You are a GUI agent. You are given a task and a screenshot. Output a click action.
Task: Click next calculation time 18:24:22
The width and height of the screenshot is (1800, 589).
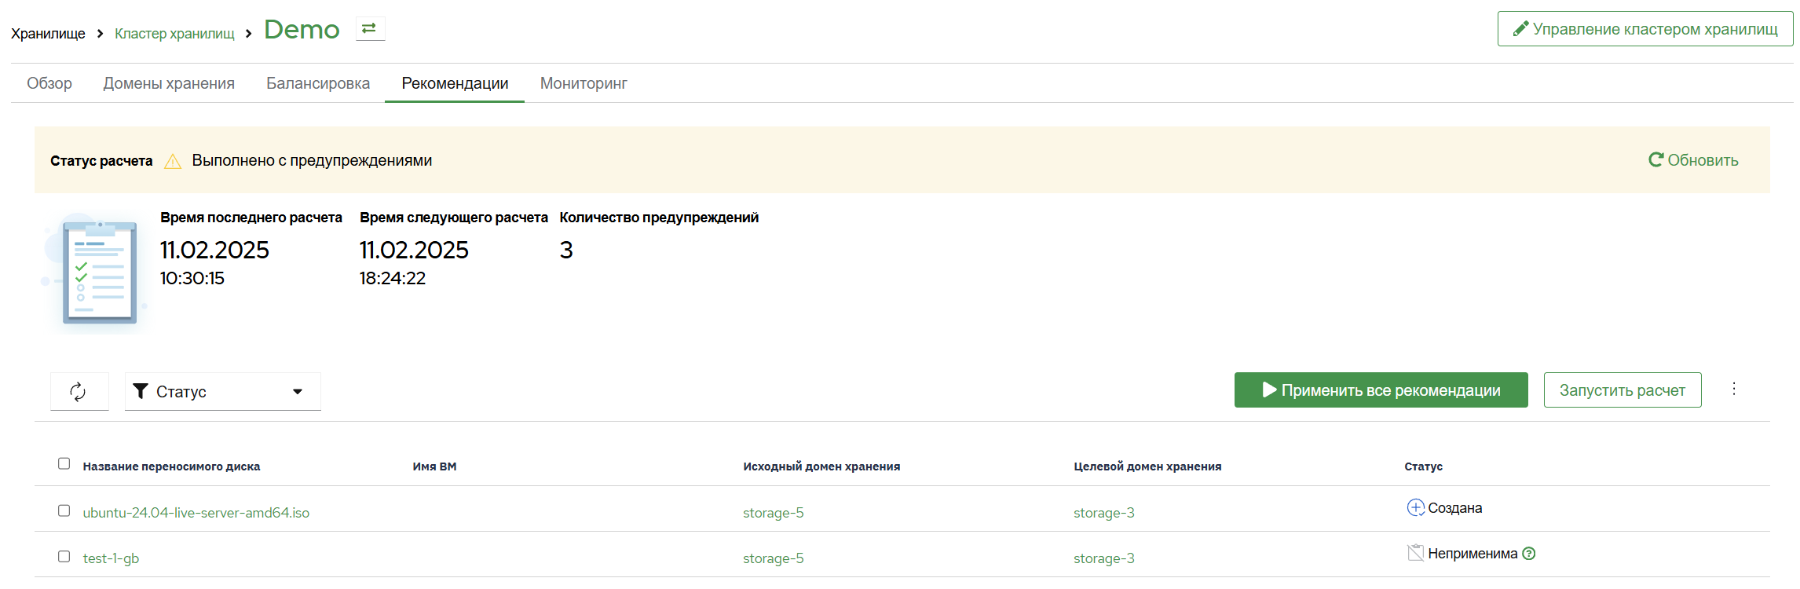tap(393, 278)
